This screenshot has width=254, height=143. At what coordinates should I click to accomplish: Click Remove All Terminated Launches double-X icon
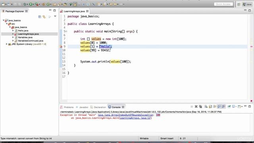point(200,106)
